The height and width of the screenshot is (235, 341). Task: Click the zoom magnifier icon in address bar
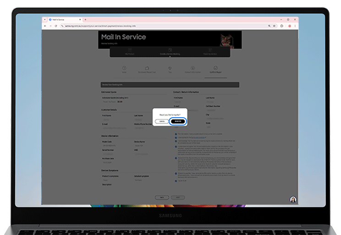pyautogui.click(x=269, y=26)
